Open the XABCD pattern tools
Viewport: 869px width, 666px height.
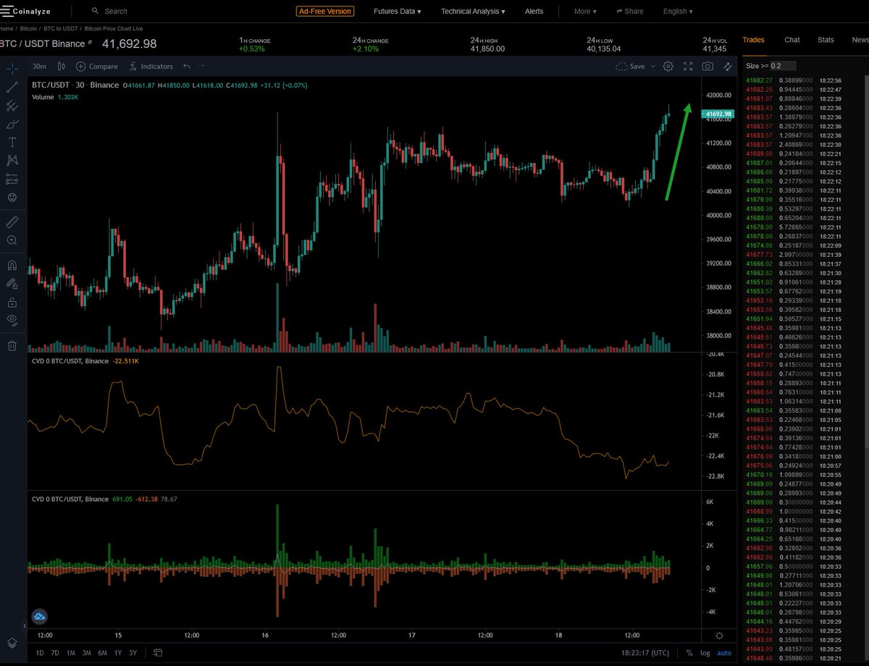[x=12, y=160]
